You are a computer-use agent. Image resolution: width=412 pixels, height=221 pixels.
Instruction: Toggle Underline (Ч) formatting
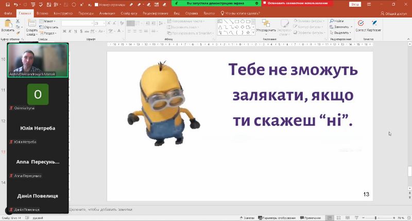[75, 31]
